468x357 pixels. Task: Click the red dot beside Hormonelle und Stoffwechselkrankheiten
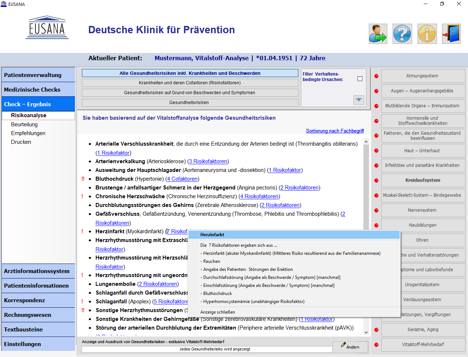(376, 121)
